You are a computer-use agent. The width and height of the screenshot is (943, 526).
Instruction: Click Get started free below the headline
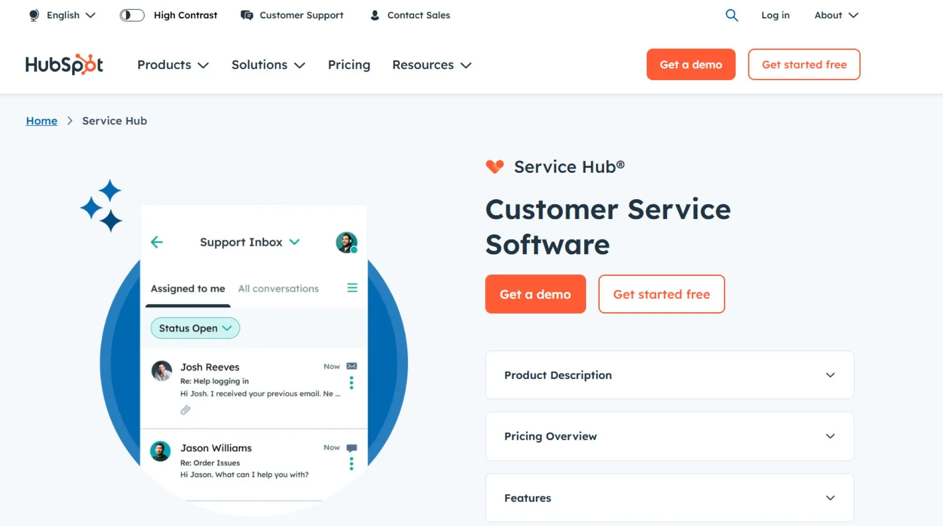[x=662, y=294]
